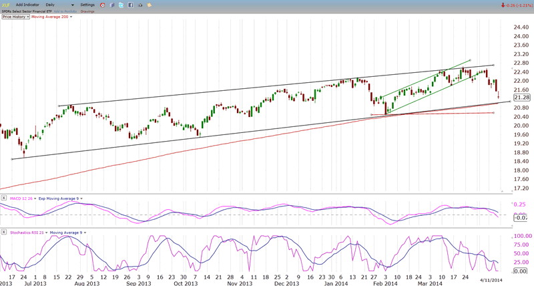
Task: Close the Stochastics RSI indicator panel
Action: (x=3, y=231)
